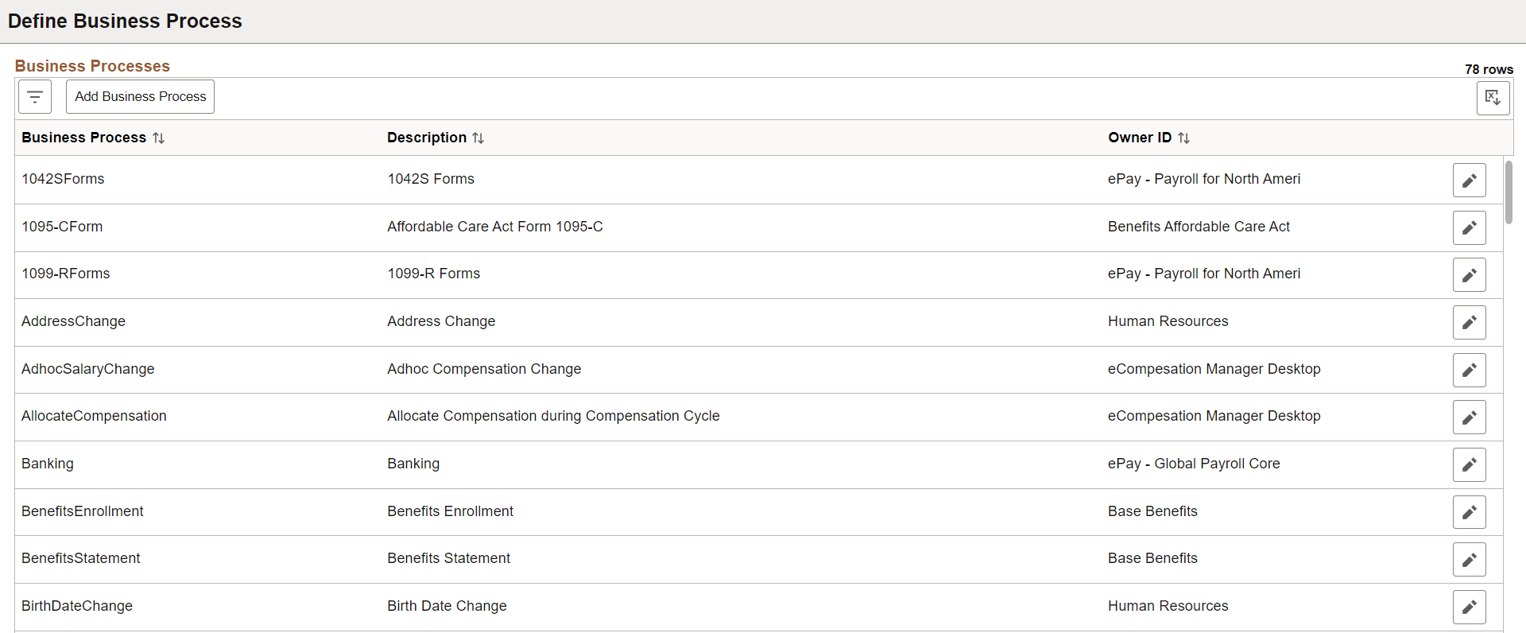
Task: Click description '1042S Forms'
Action: 431,179
